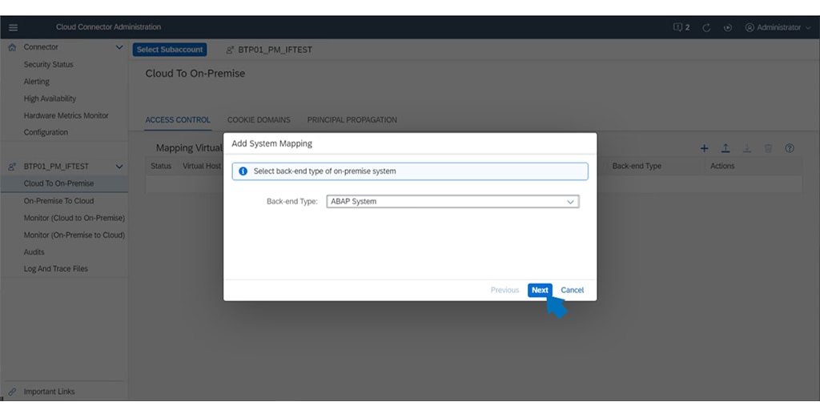Open the Administrator user menu
Screen dimensions: 820x418
tap(778, 27)
